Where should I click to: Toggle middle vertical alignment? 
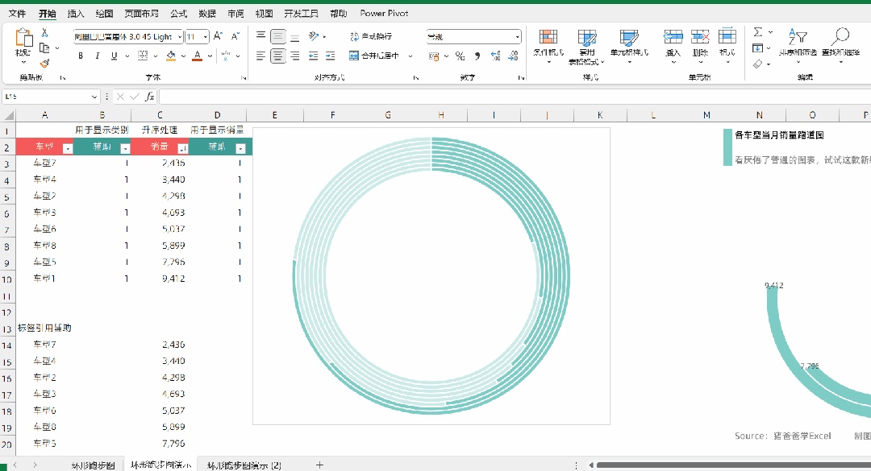click(277, 36)
